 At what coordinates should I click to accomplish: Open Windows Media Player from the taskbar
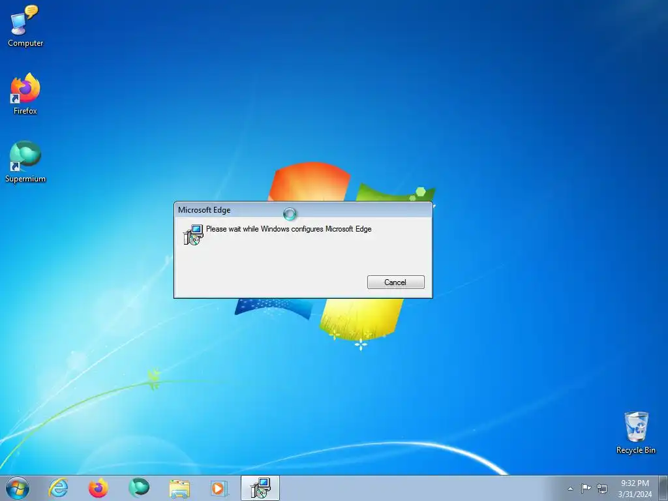(219, 488)
